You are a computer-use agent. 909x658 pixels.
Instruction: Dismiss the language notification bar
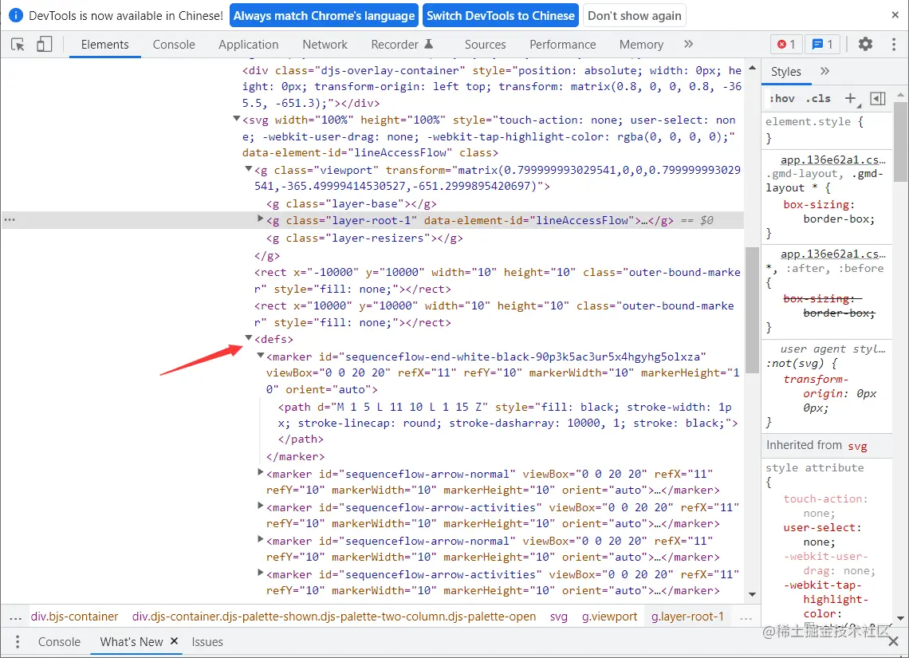(x=895, y=15)
